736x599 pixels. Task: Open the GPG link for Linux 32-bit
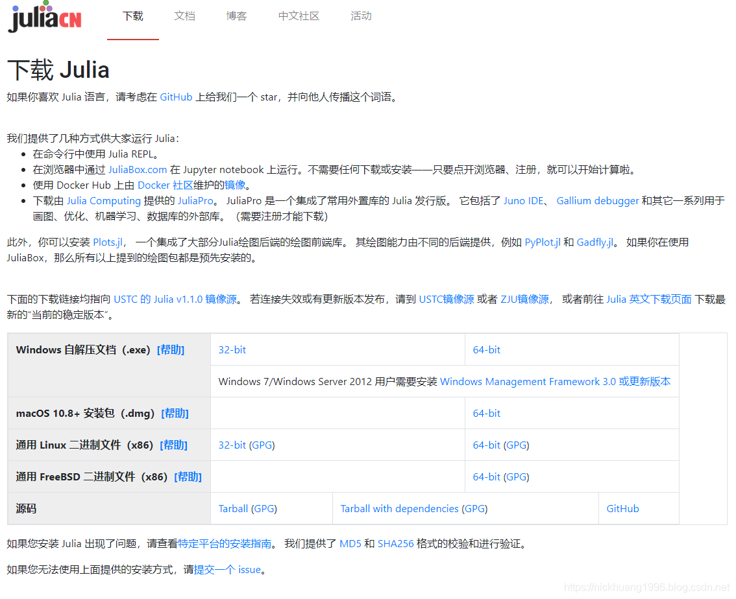pos(262,445)
